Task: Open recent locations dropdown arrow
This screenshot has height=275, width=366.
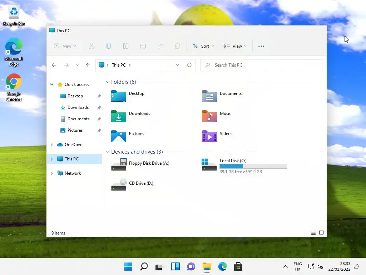Action: coord(77,65)
